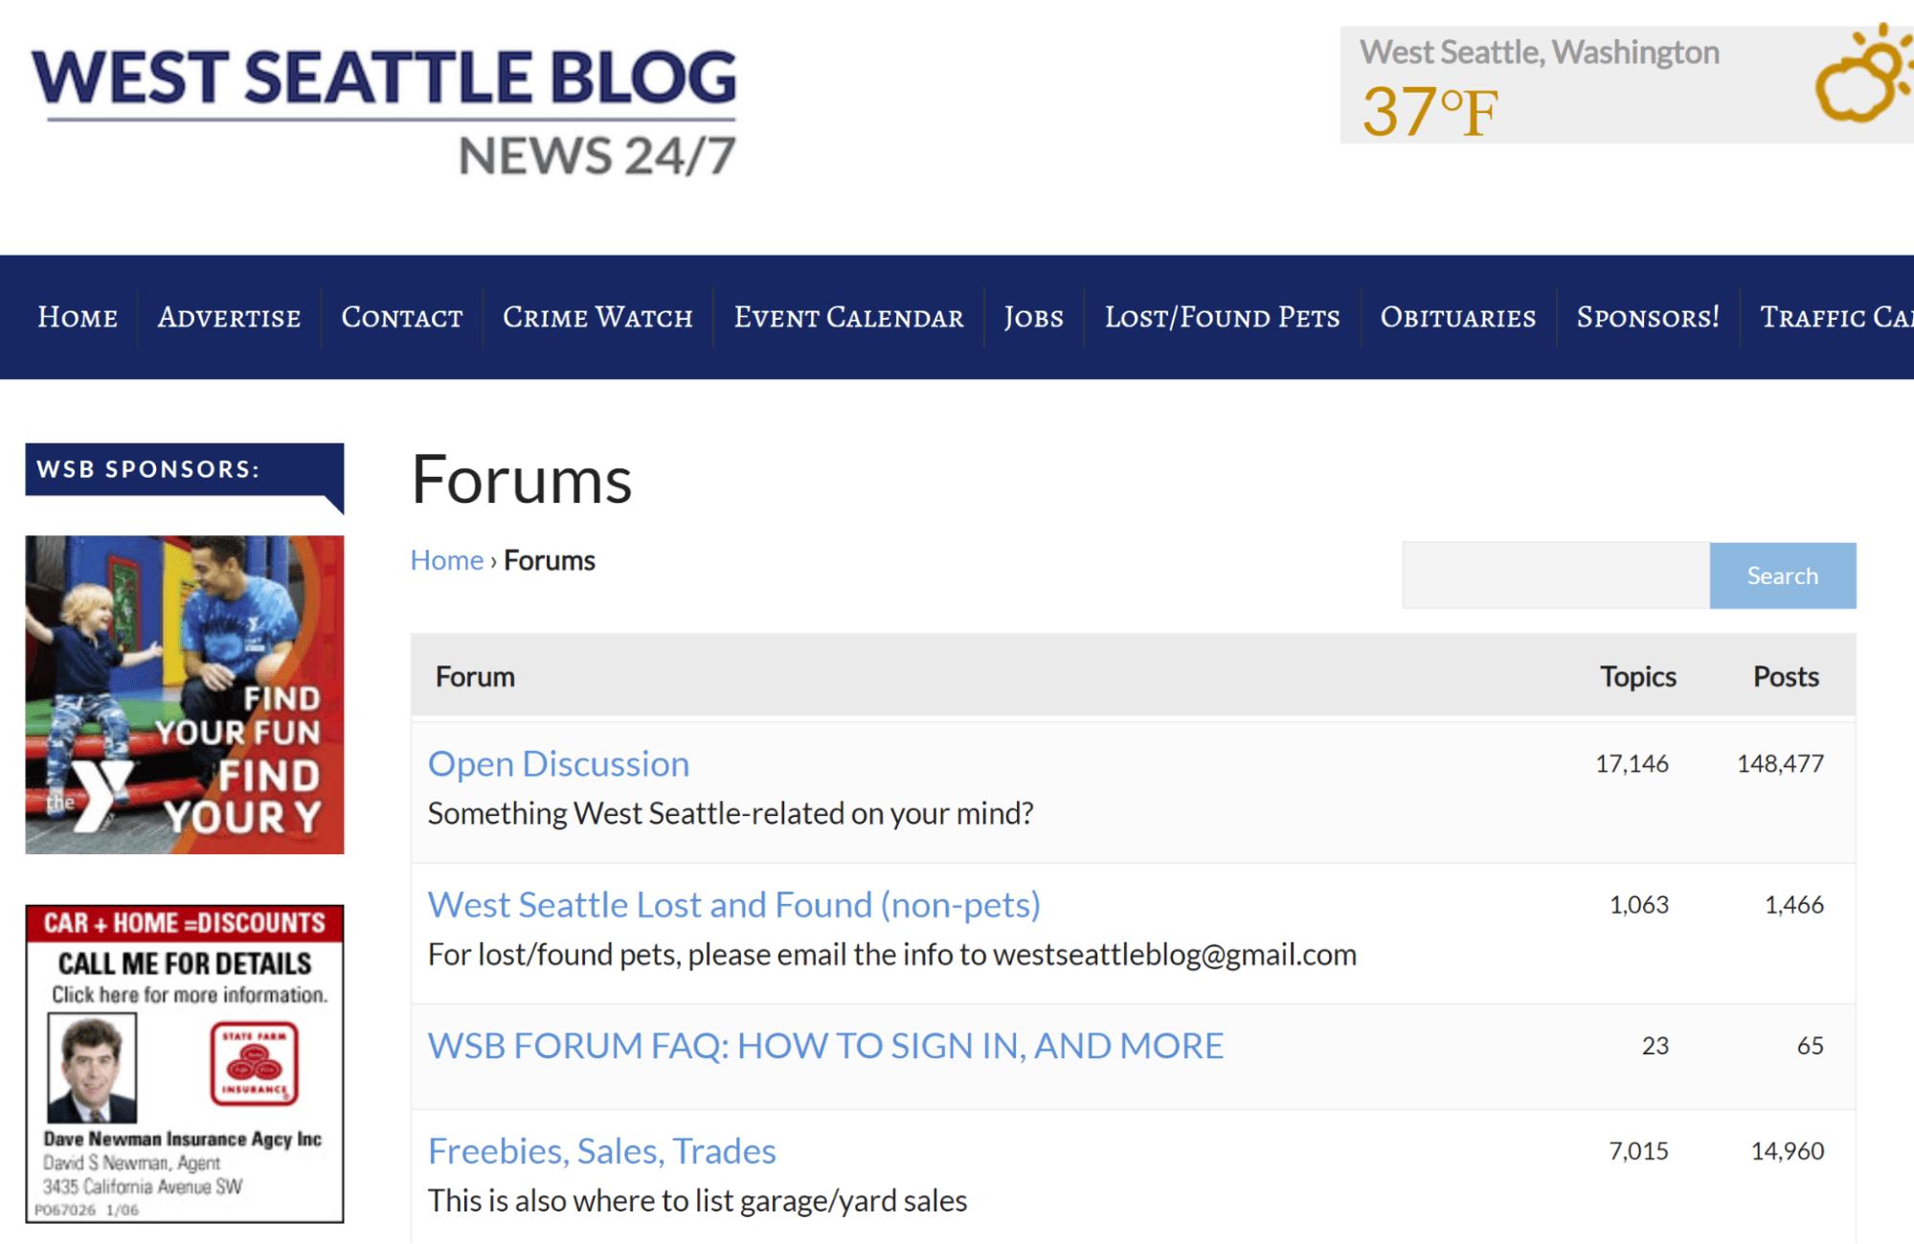Click Home in the breadcrumb trail
Viewport: 1914px width, 1244px height.
tap(446, 559)
